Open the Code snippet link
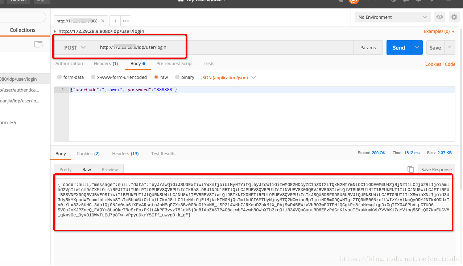Image resolution: width=463 pixels, height=266 pixels. [450, 64]
